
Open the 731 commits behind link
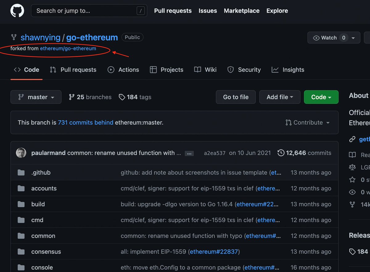pos(86,123)
